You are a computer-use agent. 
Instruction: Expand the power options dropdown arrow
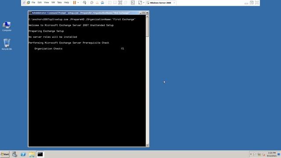click(78, 3)
